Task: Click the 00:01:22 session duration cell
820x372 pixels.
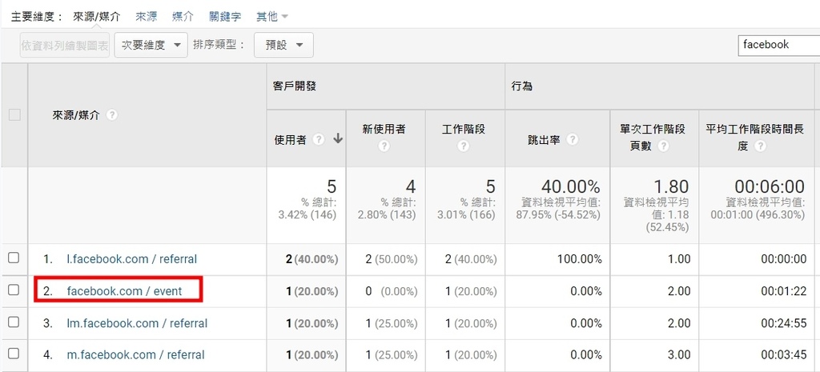Action: click(783, 291)
